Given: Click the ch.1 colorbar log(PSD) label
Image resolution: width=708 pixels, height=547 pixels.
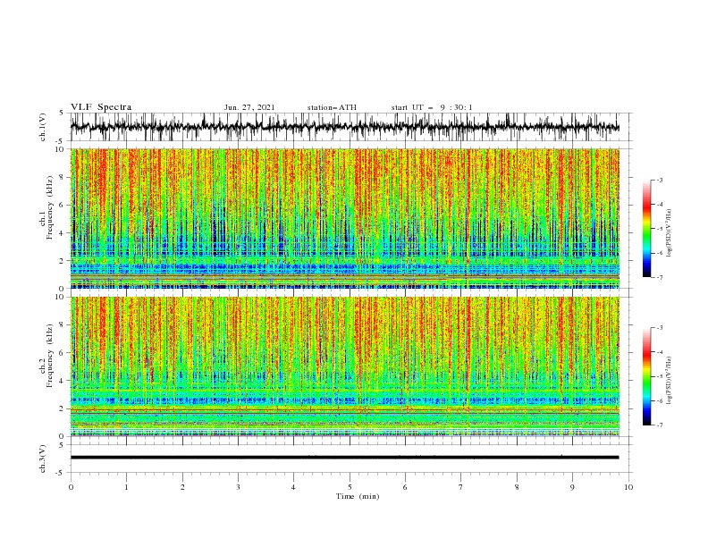Looking at the screenshot, I should [670, 233].
